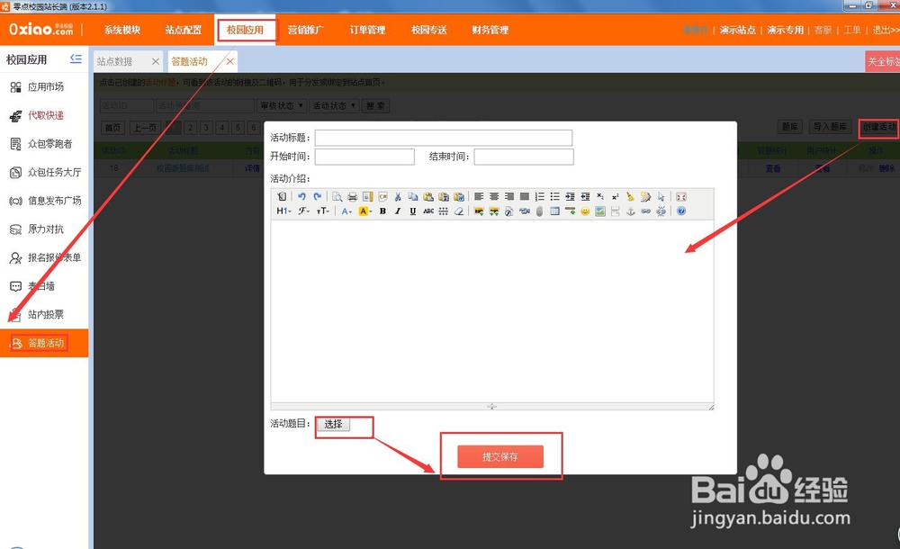The image size is (900, 549).
Task: Click 创建活动 button
Action: (x=878, y=127)
